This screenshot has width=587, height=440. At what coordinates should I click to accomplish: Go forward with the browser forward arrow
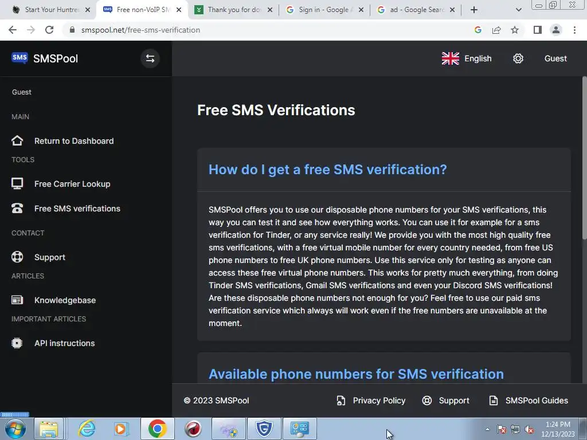[31, 30]
